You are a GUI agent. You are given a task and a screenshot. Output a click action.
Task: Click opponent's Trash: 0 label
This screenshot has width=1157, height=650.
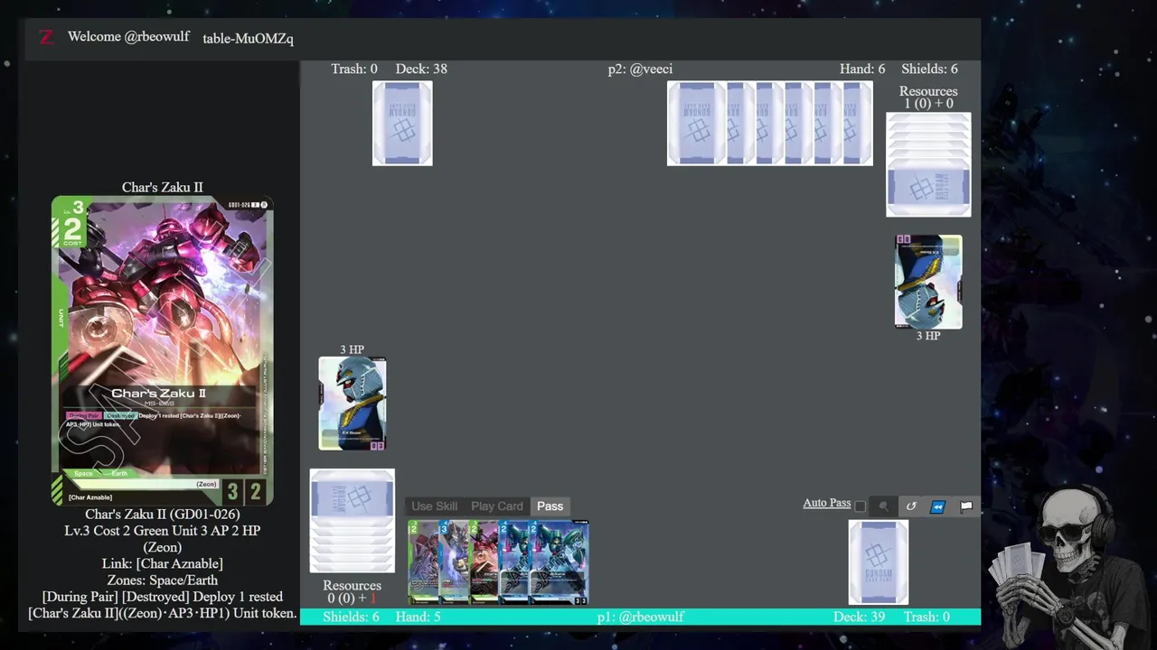pos(354,69)
